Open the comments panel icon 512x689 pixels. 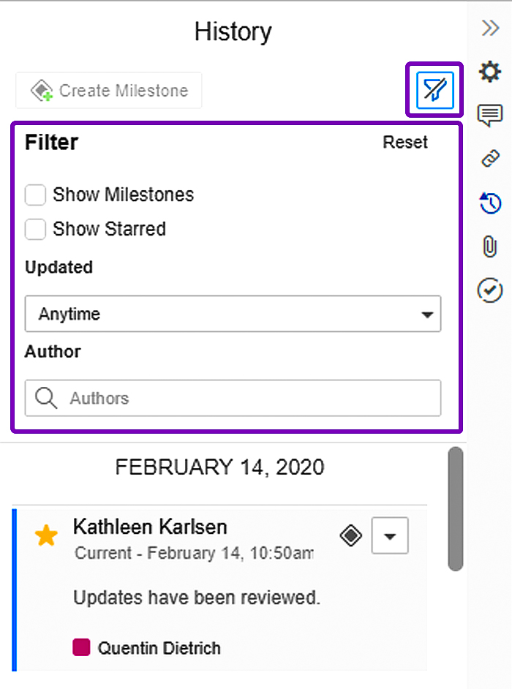coord(489,115)
